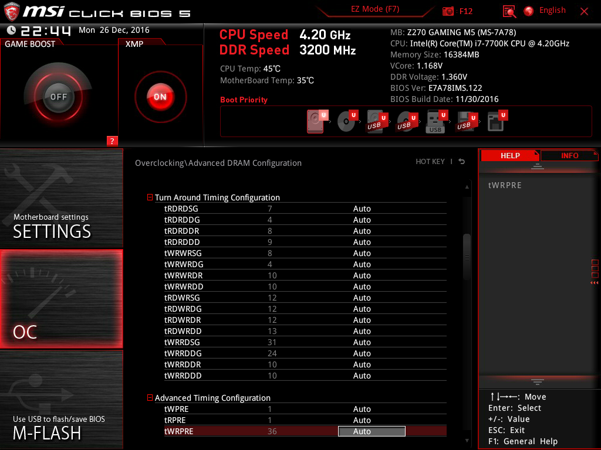Open the M-FLASH section
The image size is (601, 450).
(61, 400)
